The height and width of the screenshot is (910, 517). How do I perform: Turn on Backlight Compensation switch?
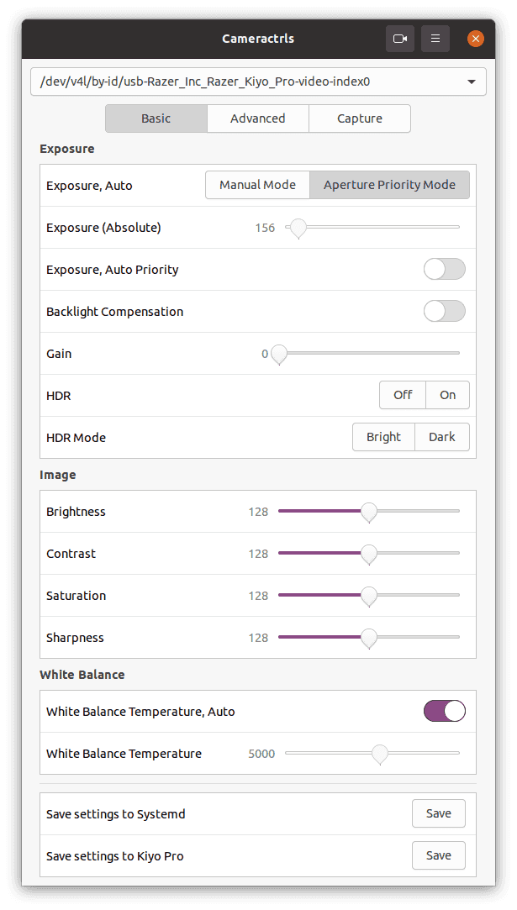(x=444, y=312)
